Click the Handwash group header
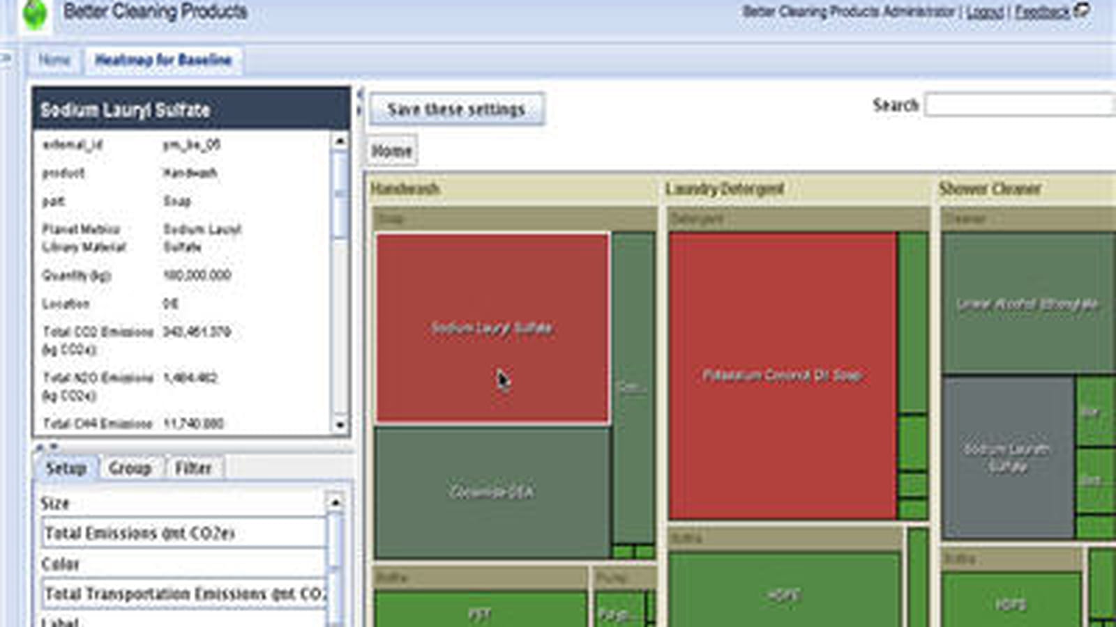The width and height of the screenshot is (1116, 627). (513, 189)
